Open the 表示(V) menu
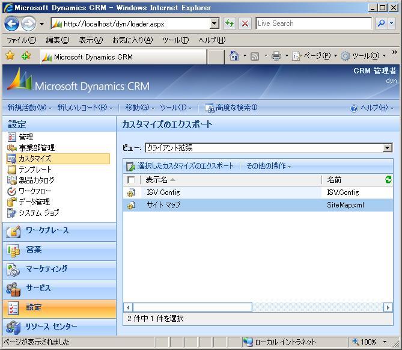 (91, 40)
